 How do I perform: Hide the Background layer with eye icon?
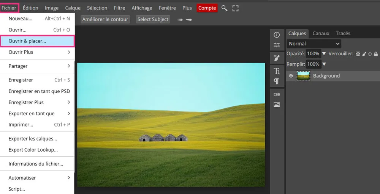click(291, 76)
